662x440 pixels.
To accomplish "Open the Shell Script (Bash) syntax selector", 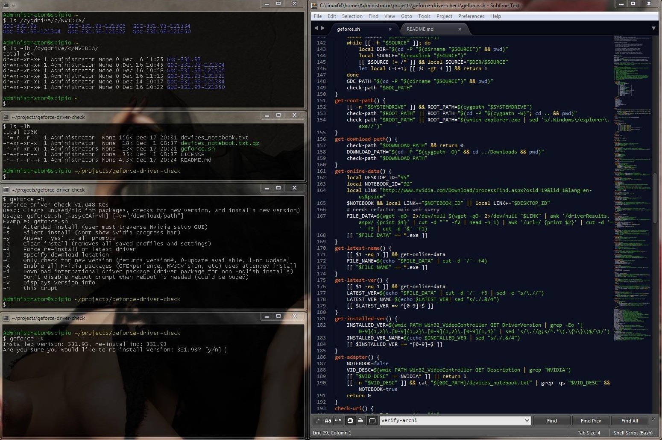I will (633, 433).
